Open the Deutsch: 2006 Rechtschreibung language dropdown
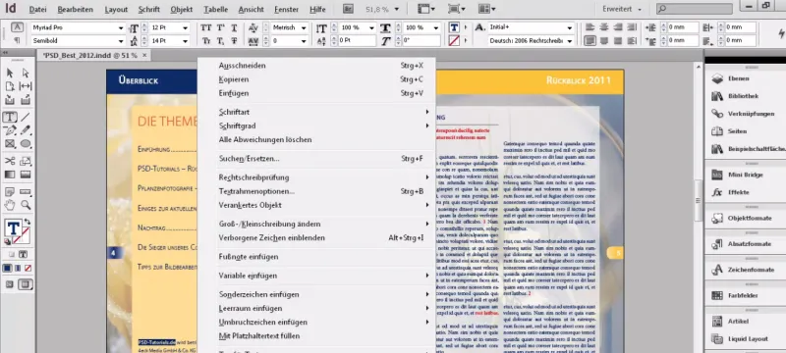This screenshot has width=786, height=353. [x=570, y=41]
